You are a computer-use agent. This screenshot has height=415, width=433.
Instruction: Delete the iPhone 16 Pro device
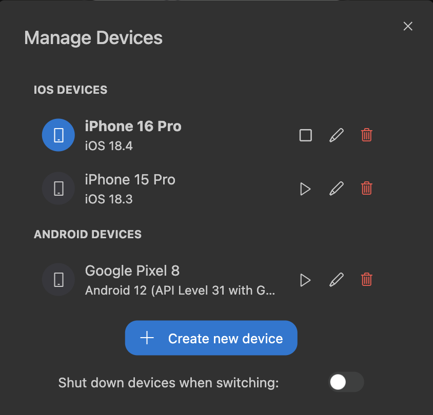(x=366, y=135)
